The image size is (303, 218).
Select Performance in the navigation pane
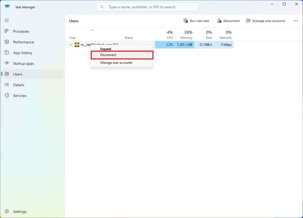[24, 42]
